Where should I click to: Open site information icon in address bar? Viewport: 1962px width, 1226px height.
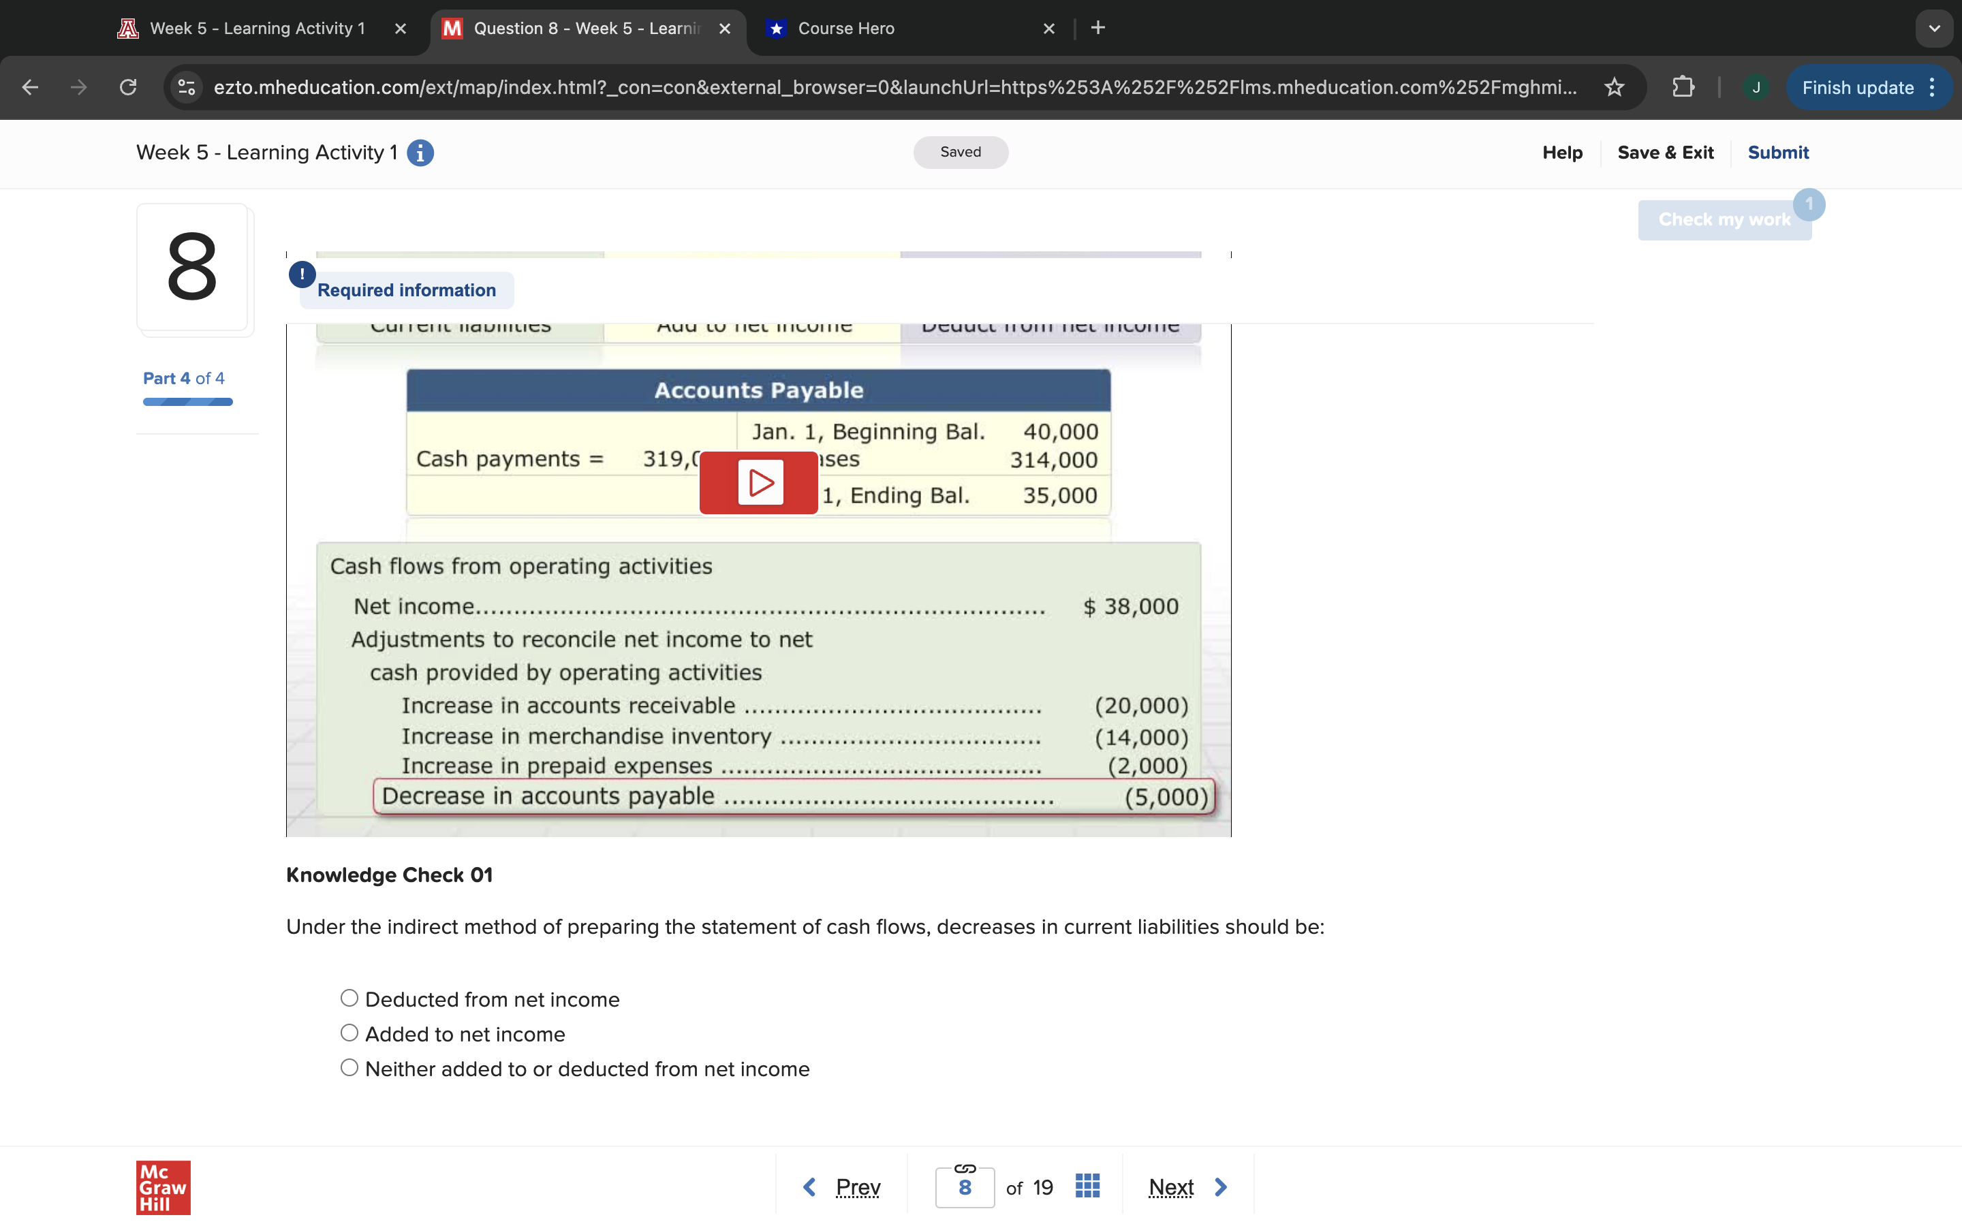click(187, 87)
